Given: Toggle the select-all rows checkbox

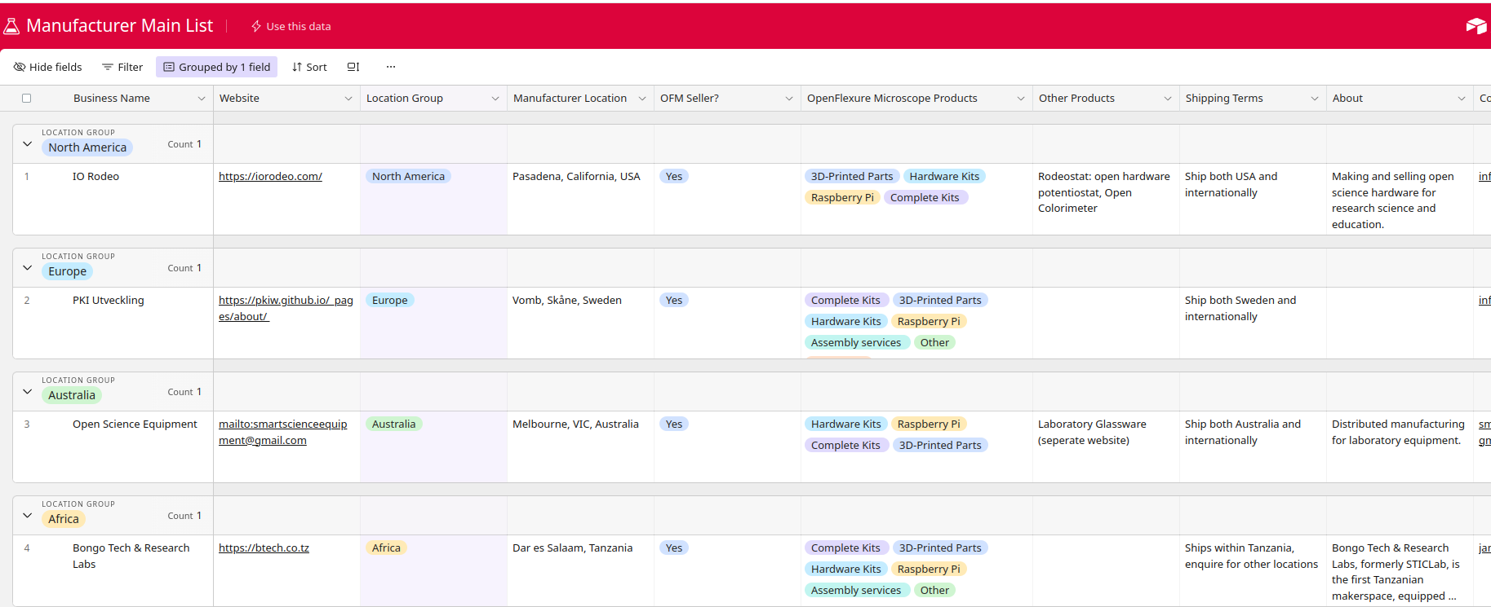Looking at the screenshot, I should [26, 99].
